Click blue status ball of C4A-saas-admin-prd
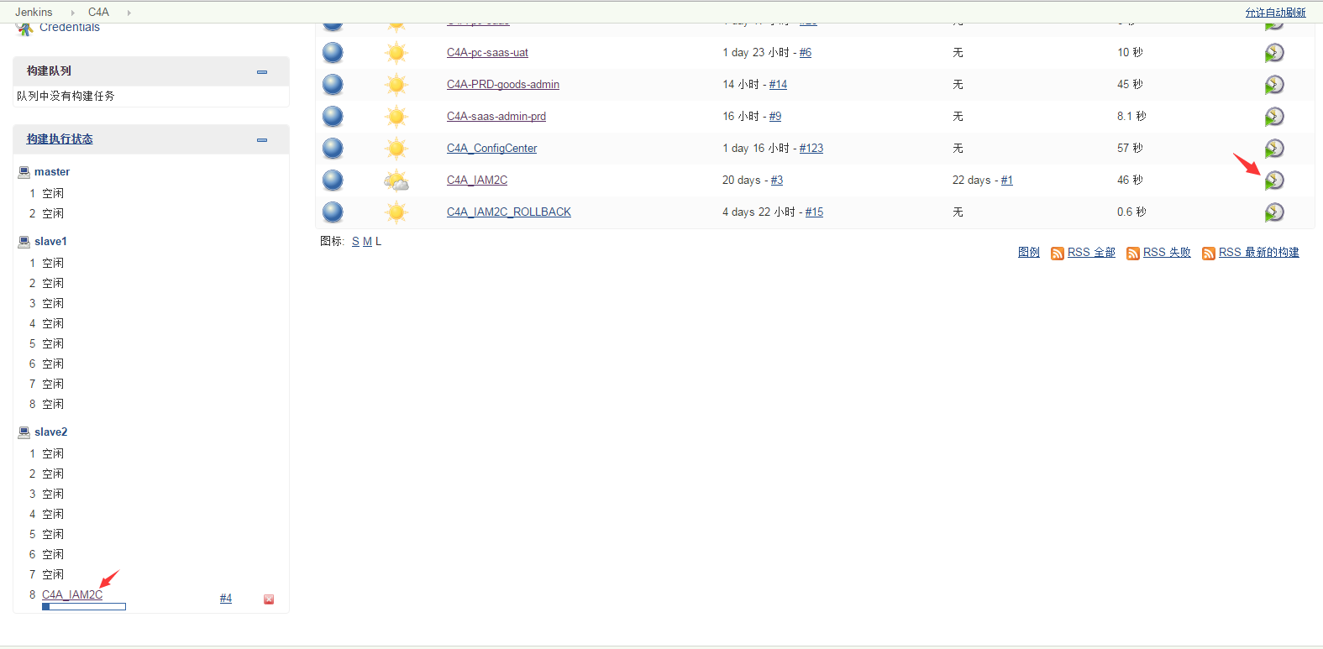Image resolution: width=1323 pixels, height=649 pixels. click(x=333, y=117)
